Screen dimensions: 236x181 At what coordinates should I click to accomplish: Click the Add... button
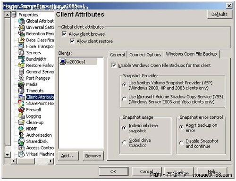[x=68, y=156]
